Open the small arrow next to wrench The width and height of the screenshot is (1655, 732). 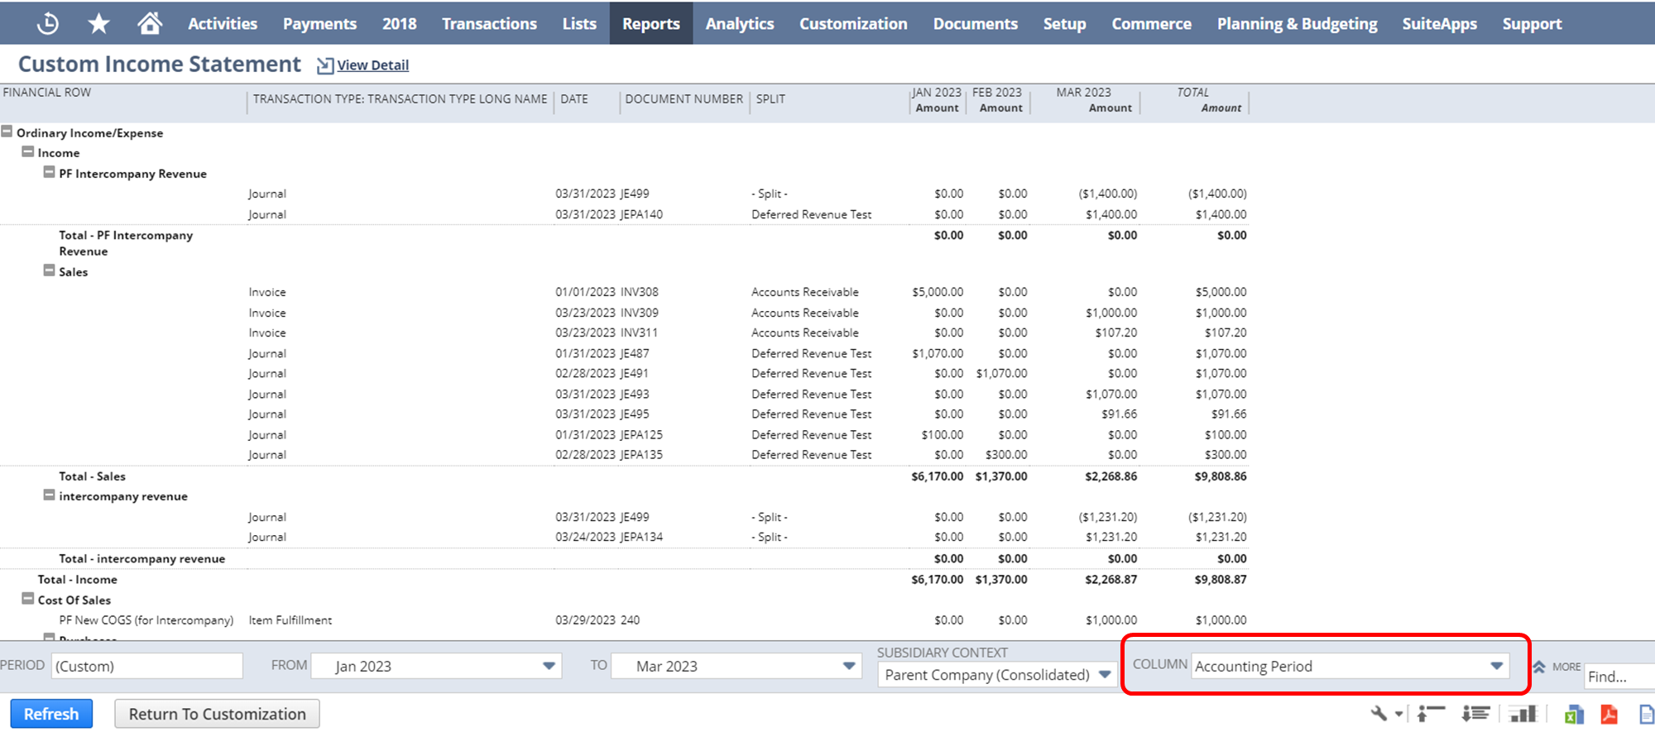pyautogui.click(x=1398, y=713)
